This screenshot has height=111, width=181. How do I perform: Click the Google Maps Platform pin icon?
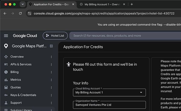point(6,46)
